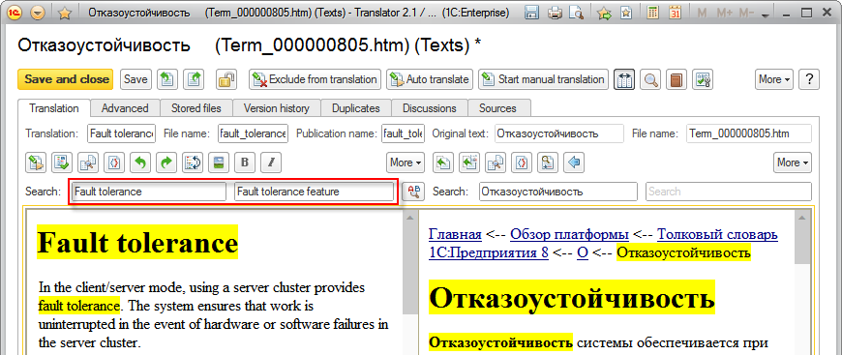This screenshot has height=355, width=842.
Task: Open the calendar icon showing 31
Action: click(x=676, y=13)
